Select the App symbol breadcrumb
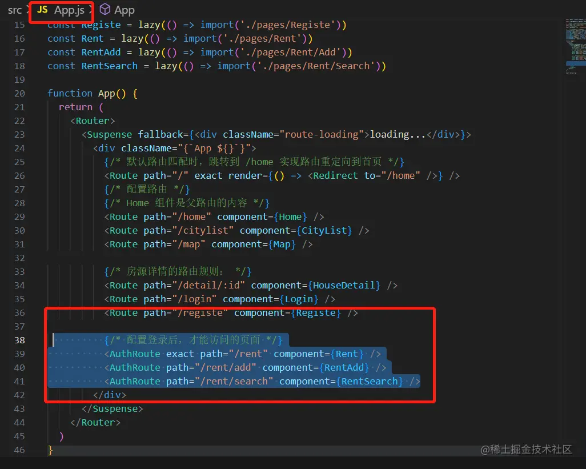Screen dimensions: 586x469 coord(125,10)
